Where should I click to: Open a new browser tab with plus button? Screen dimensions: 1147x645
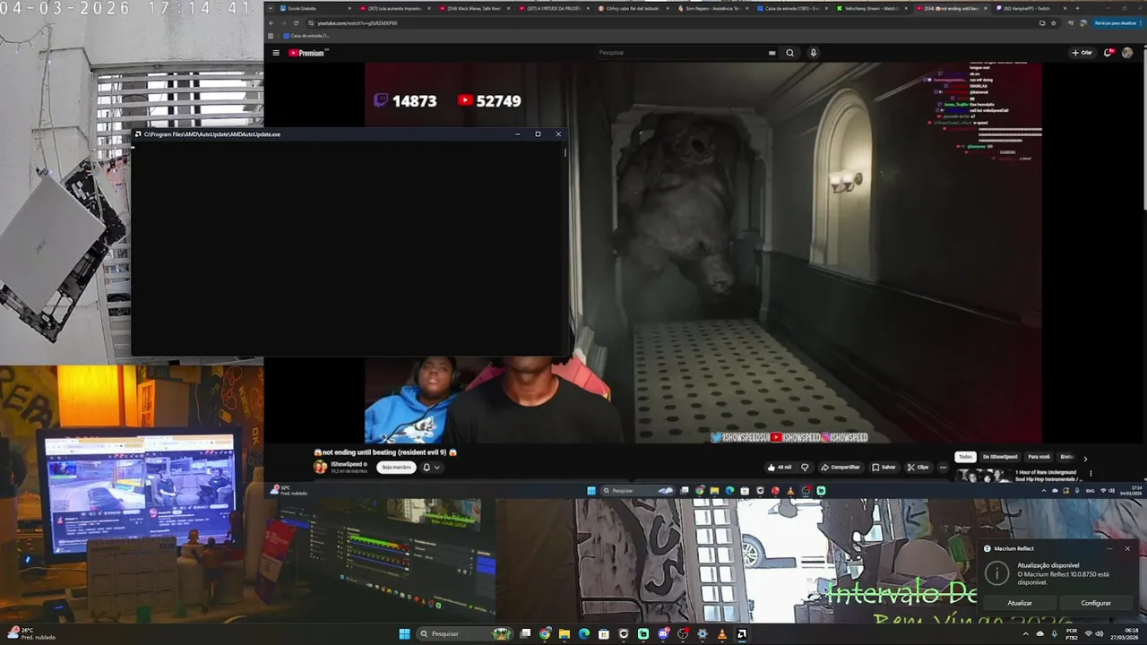[1079, 8]
